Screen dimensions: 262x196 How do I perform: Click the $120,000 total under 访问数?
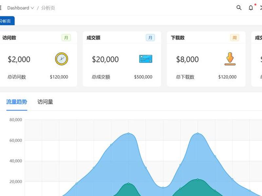click(x=59, y=77)
